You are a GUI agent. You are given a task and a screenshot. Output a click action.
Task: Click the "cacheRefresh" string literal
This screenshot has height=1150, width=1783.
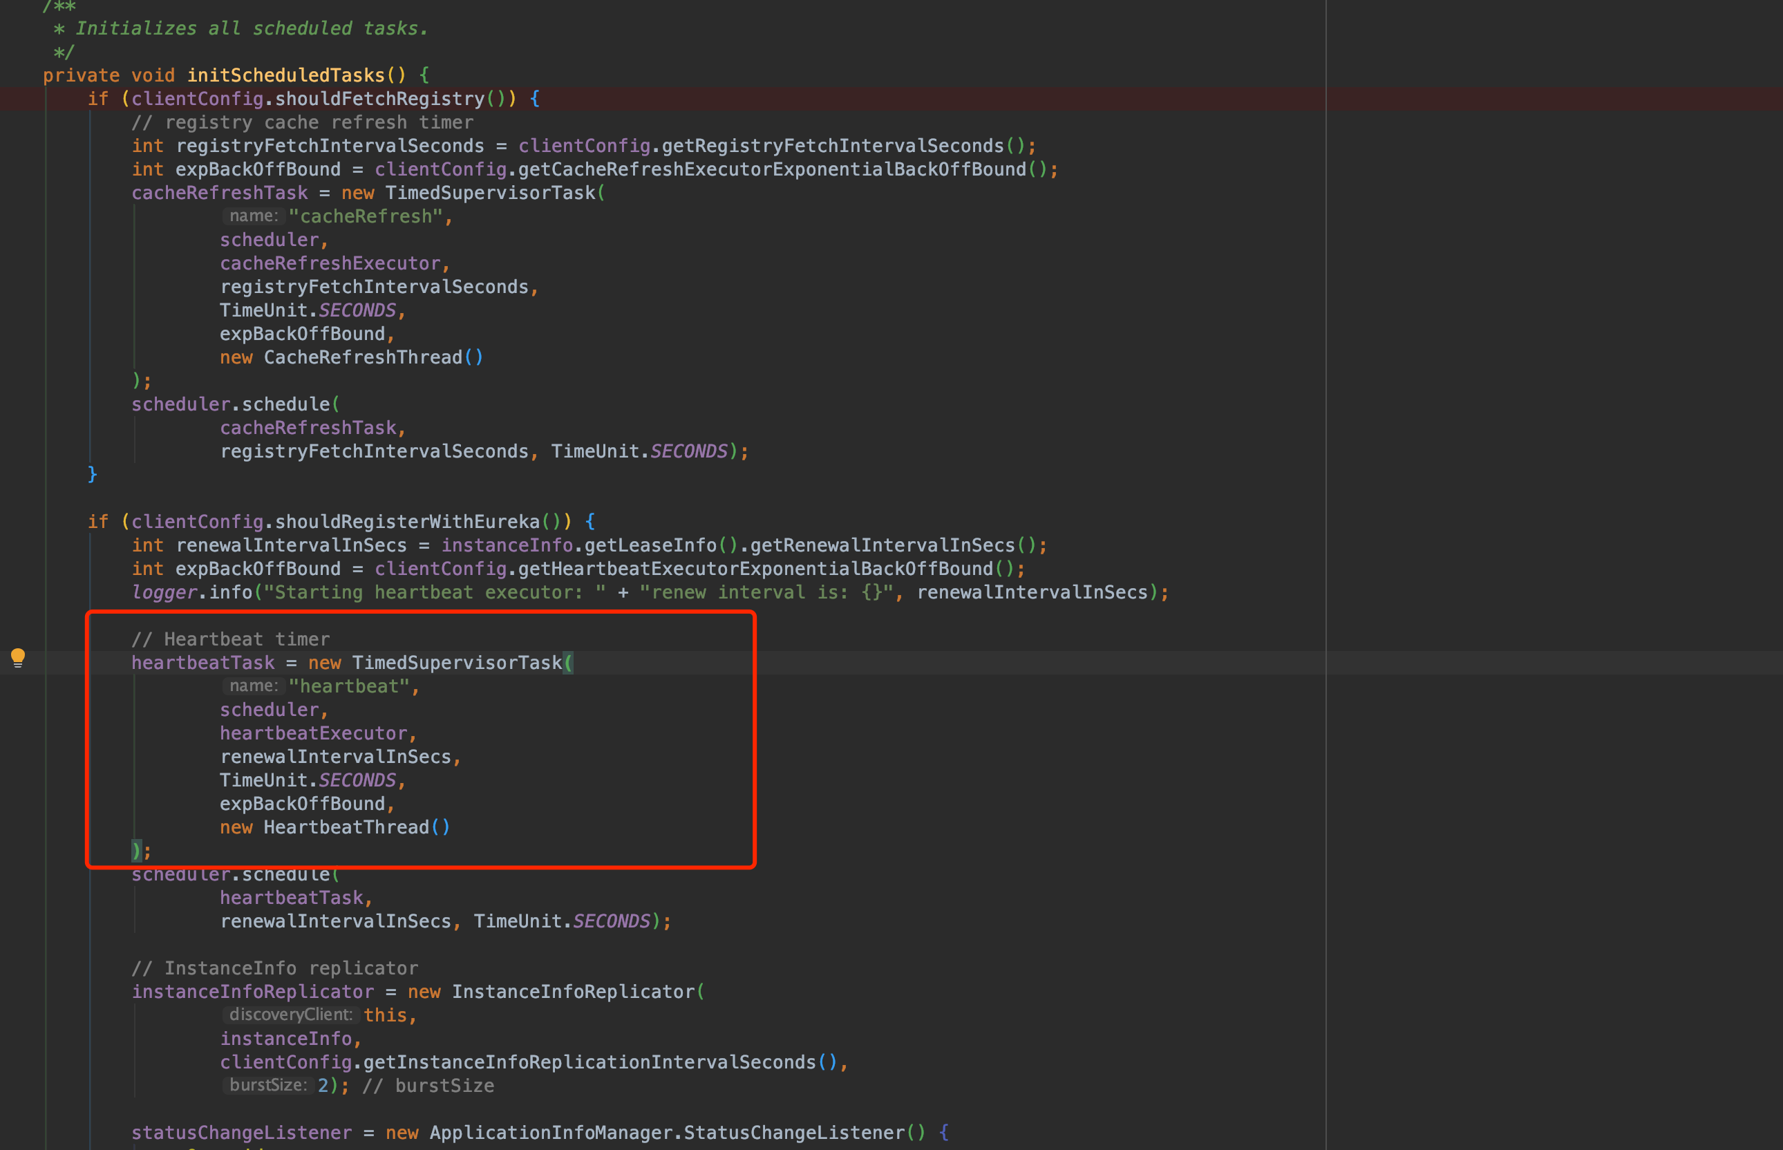point(365,216)
